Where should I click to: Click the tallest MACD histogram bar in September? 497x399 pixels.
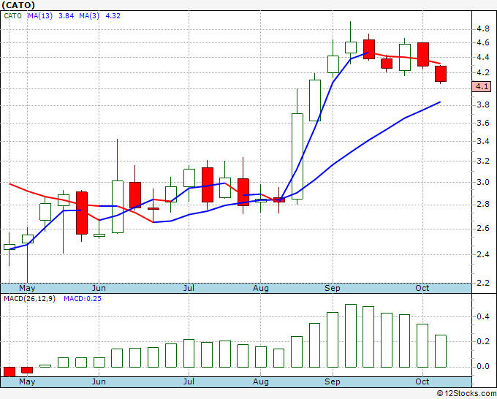click(351, 335)
